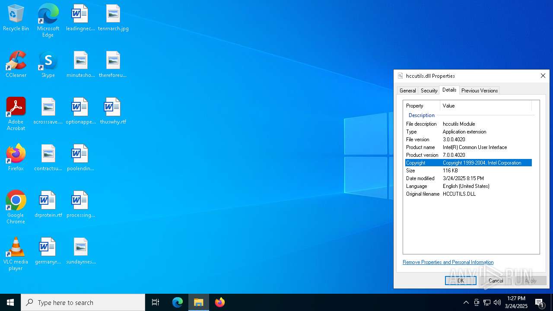
Task: Select the Type 'Application extension' row
Action: (468, 132)
